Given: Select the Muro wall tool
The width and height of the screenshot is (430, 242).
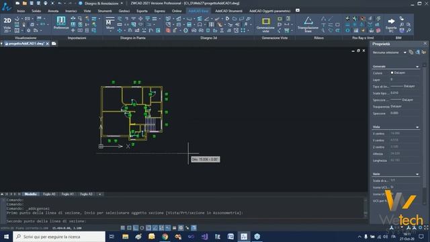Looking at the screenshot, I should click(x=110, y=24).
